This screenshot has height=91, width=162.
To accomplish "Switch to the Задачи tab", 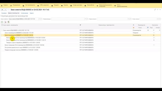I will click(31, 13).
